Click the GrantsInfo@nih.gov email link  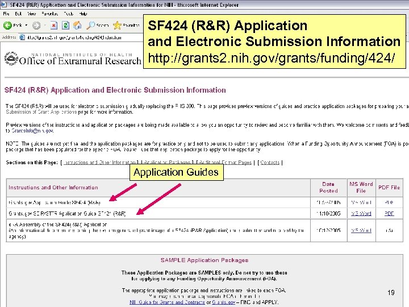click(x=32, y=131)
